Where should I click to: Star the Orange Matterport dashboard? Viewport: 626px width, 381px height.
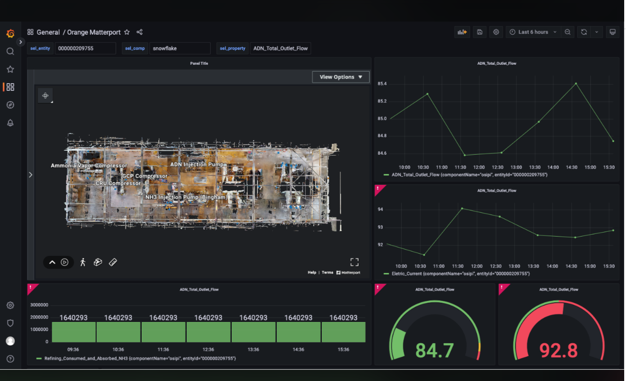[127, 32]
